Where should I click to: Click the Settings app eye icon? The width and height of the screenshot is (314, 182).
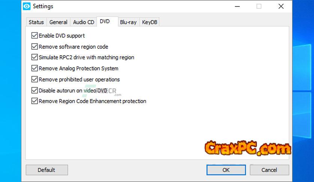tap(27, 6)
